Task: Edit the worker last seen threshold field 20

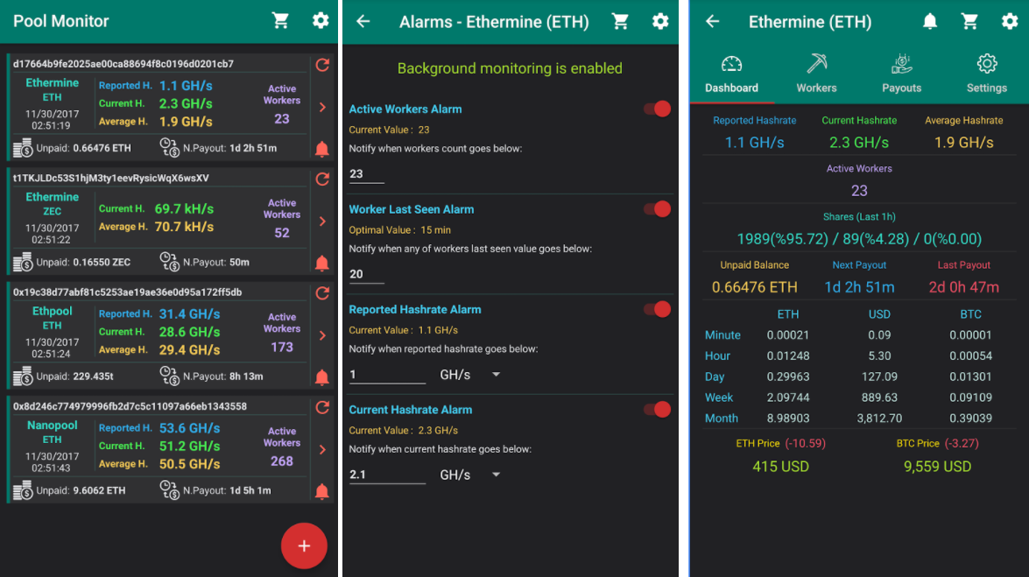Action: [x=366, y=274]
